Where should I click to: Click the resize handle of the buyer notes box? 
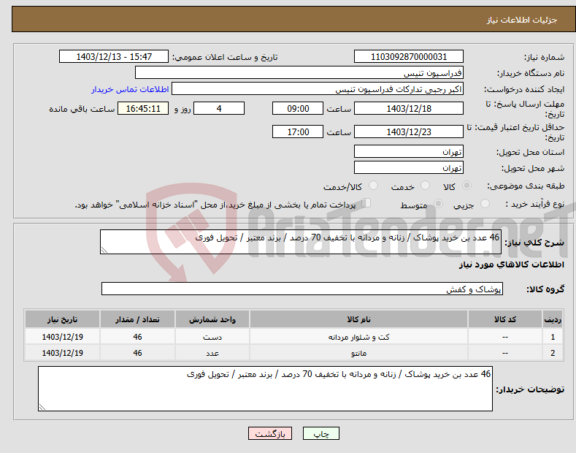(x=42, y=407)
